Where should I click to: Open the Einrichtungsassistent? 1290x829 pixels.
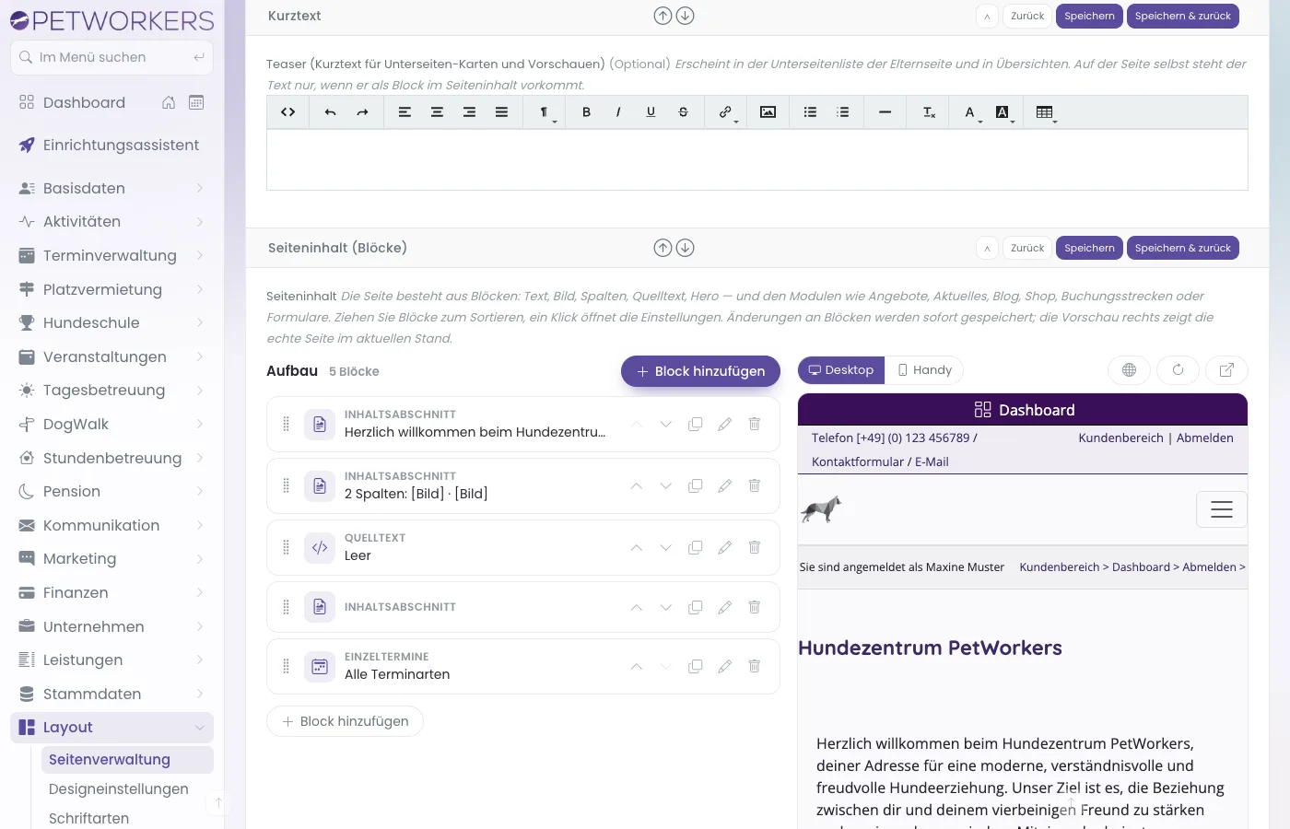111,146
